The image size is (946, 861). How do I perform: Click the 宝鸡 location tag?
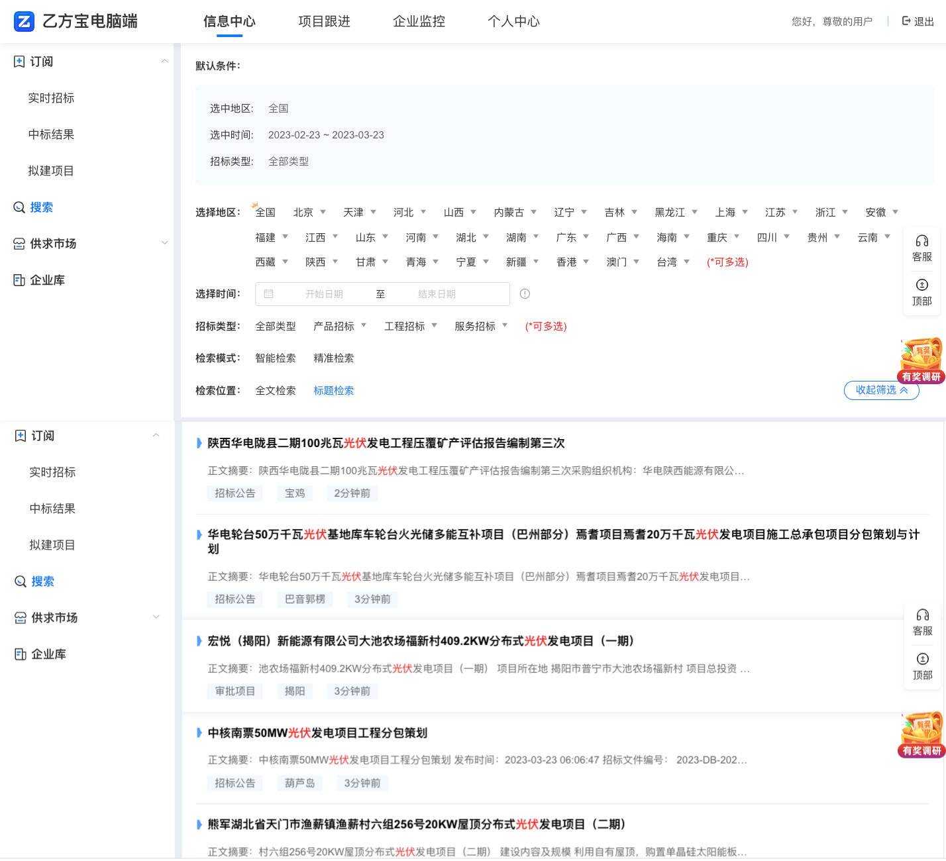coord(295,493)
